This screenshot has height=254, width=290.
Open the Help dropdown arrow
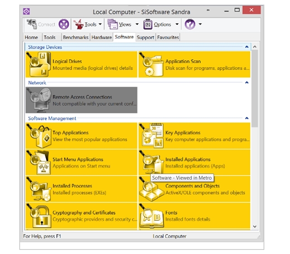point(200,24)
